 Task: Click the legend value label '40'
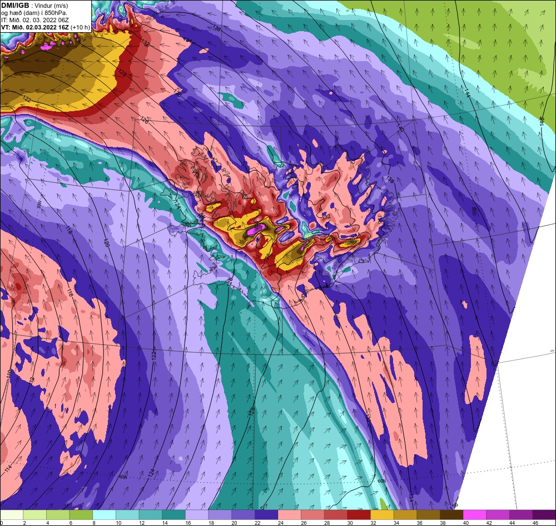tap(465, 523)
